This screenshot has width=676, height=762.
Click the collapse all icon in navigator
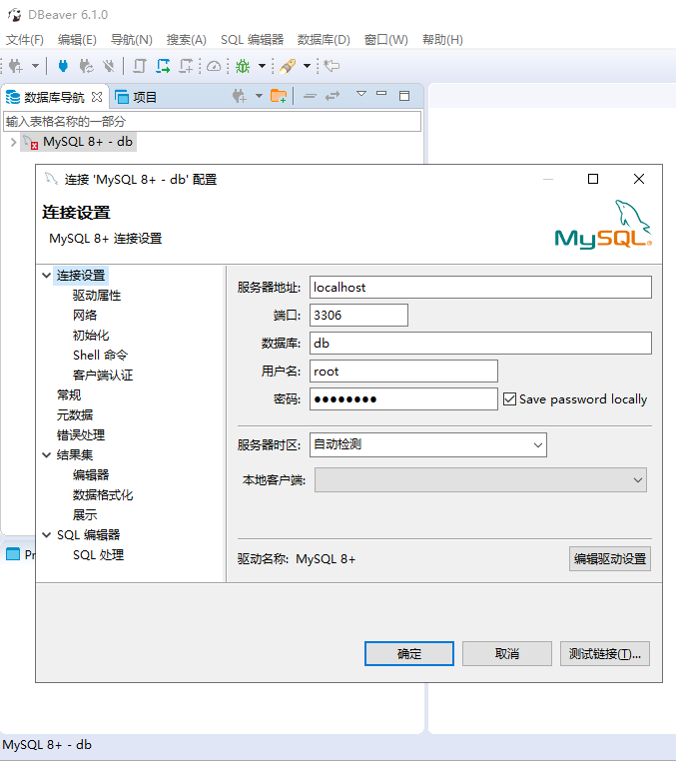coord(310,96)
